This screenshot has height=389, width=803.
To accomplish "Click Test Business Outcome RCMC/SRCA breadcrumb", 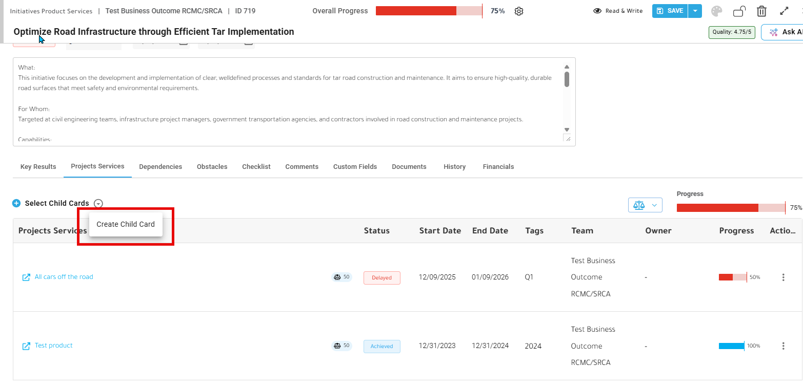I will [x=164, y=11].
